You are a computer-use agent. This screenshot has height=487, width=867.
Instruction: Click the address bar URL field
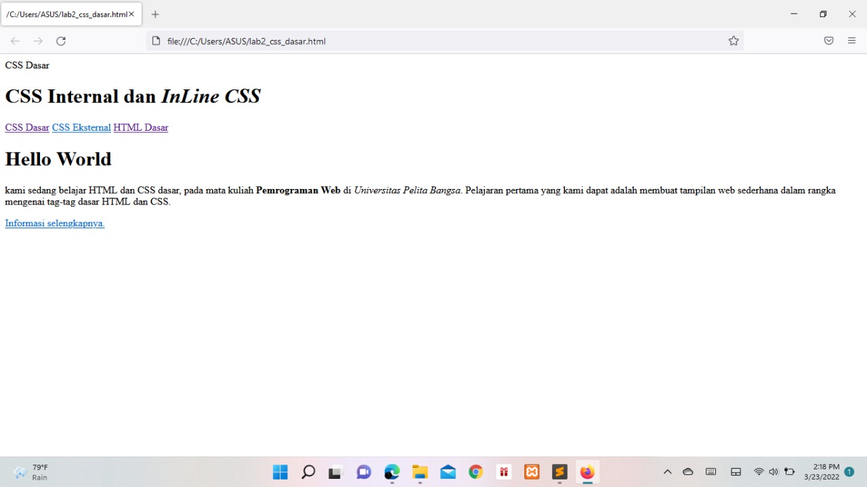(x=444, y=41)
